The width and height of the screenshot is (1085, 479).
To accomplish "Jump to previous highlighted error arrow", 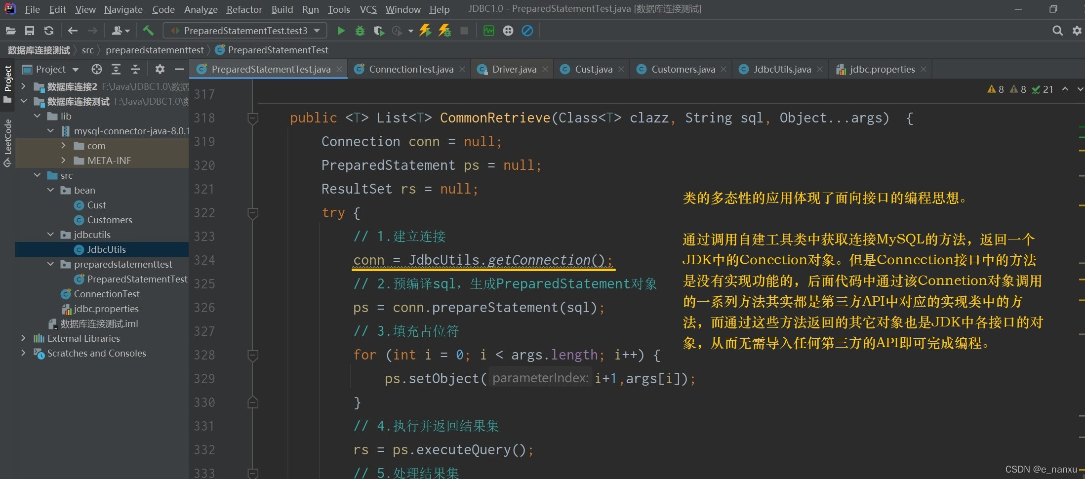I will [x=1065, y=89].
